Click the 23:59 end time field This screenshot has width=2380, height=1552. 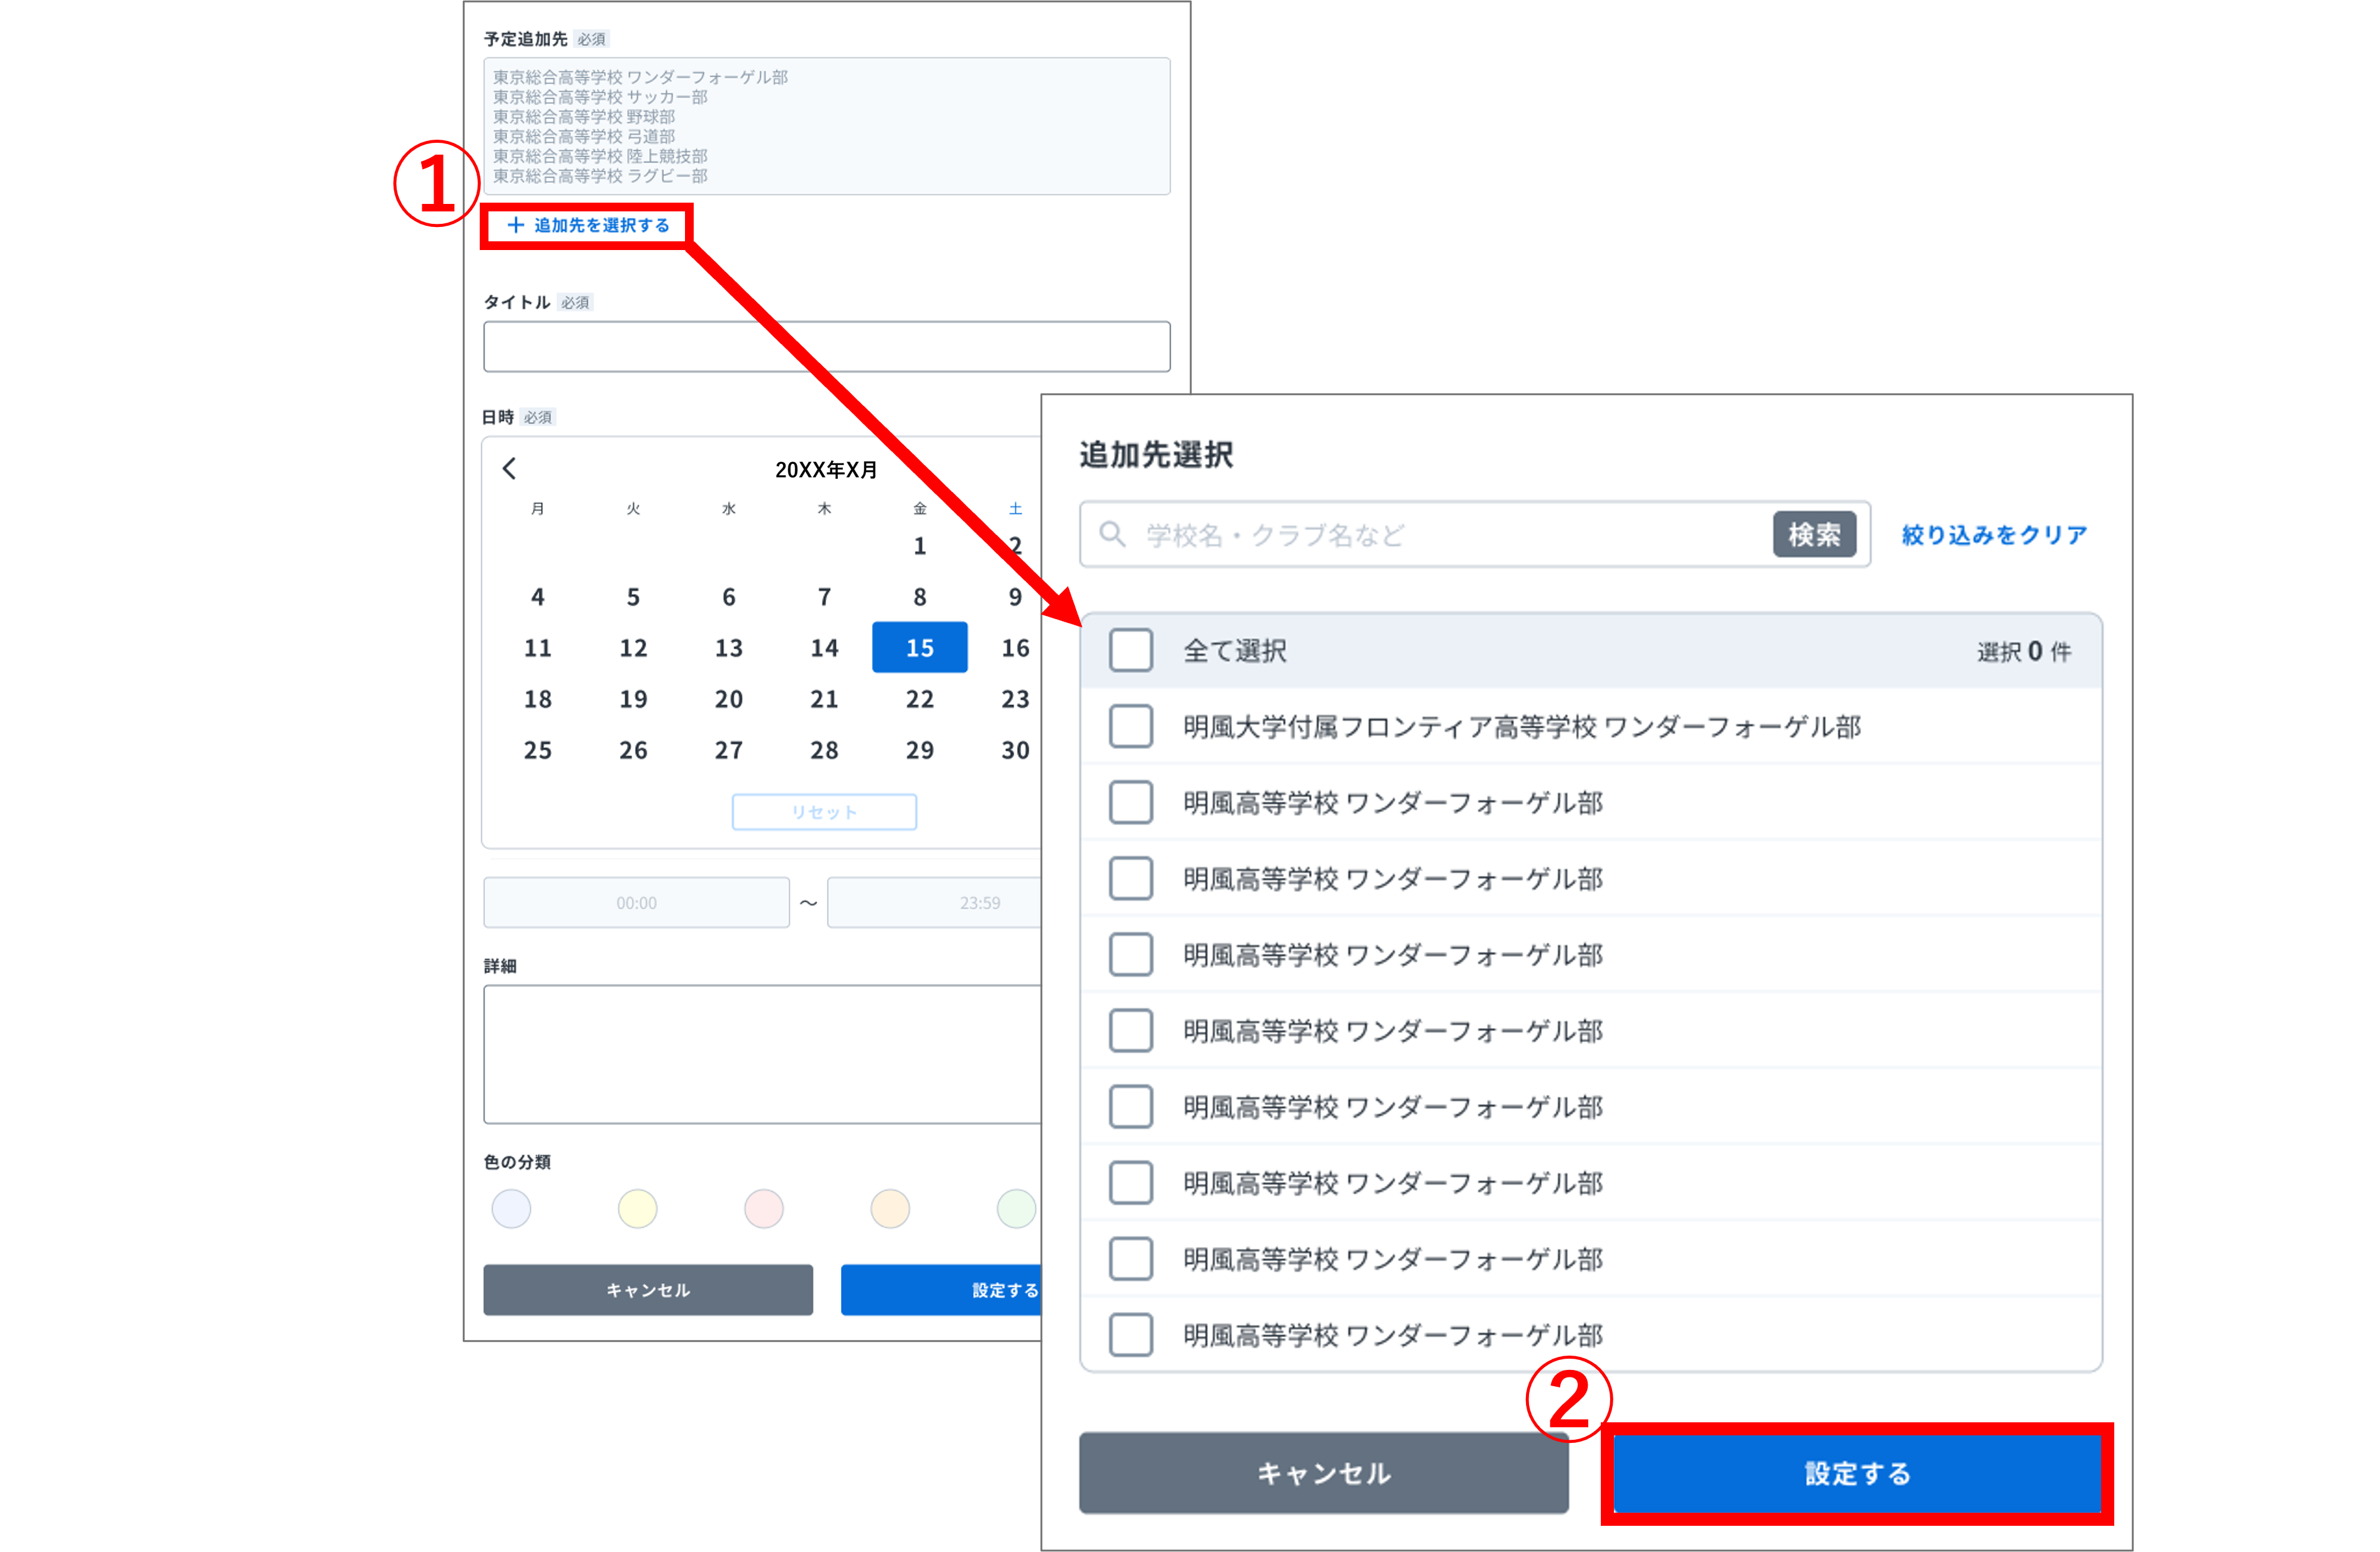pos(936,902)
